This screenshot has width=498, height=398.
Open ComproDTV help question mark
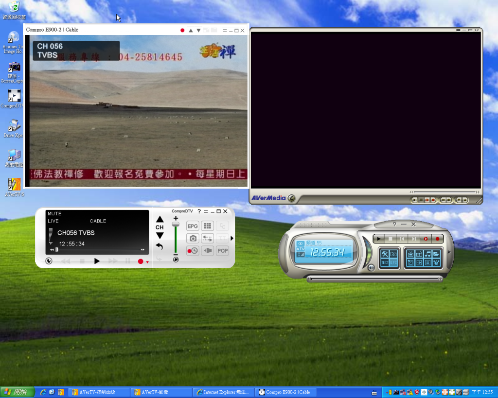199,211
